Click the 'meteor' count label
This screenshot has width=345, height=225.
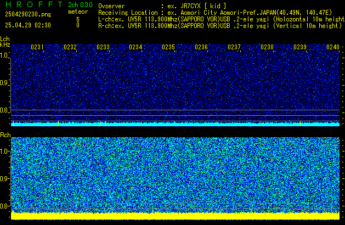pyautogui.click(x=78, y=12)
